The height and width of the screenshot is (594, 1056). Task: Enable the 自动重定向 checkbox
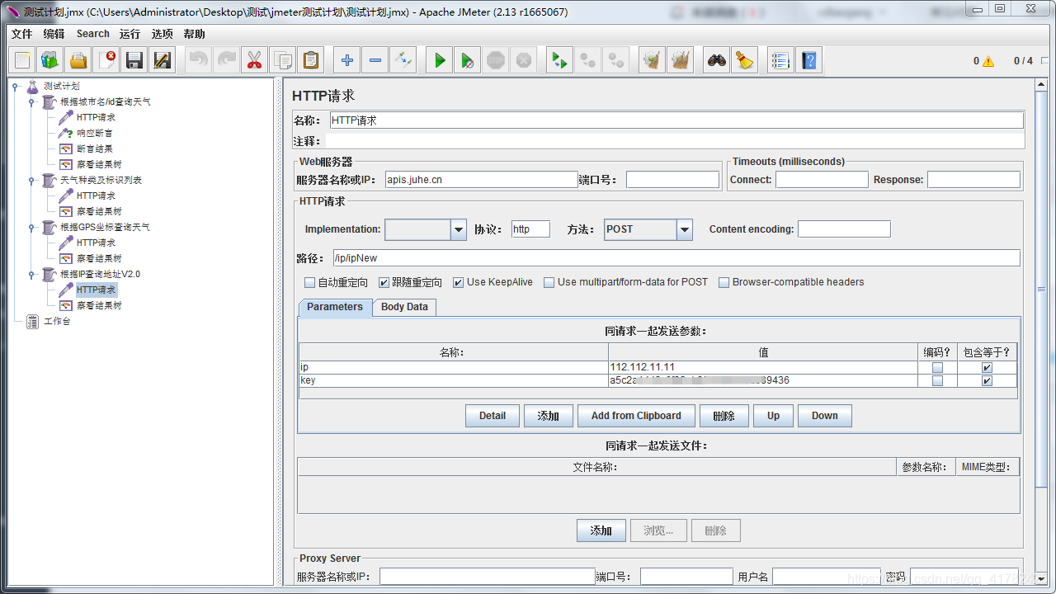310,282
